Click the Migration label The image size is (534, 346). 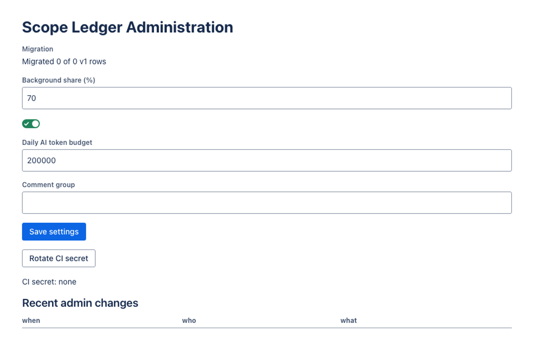click(x=38, y=49)
